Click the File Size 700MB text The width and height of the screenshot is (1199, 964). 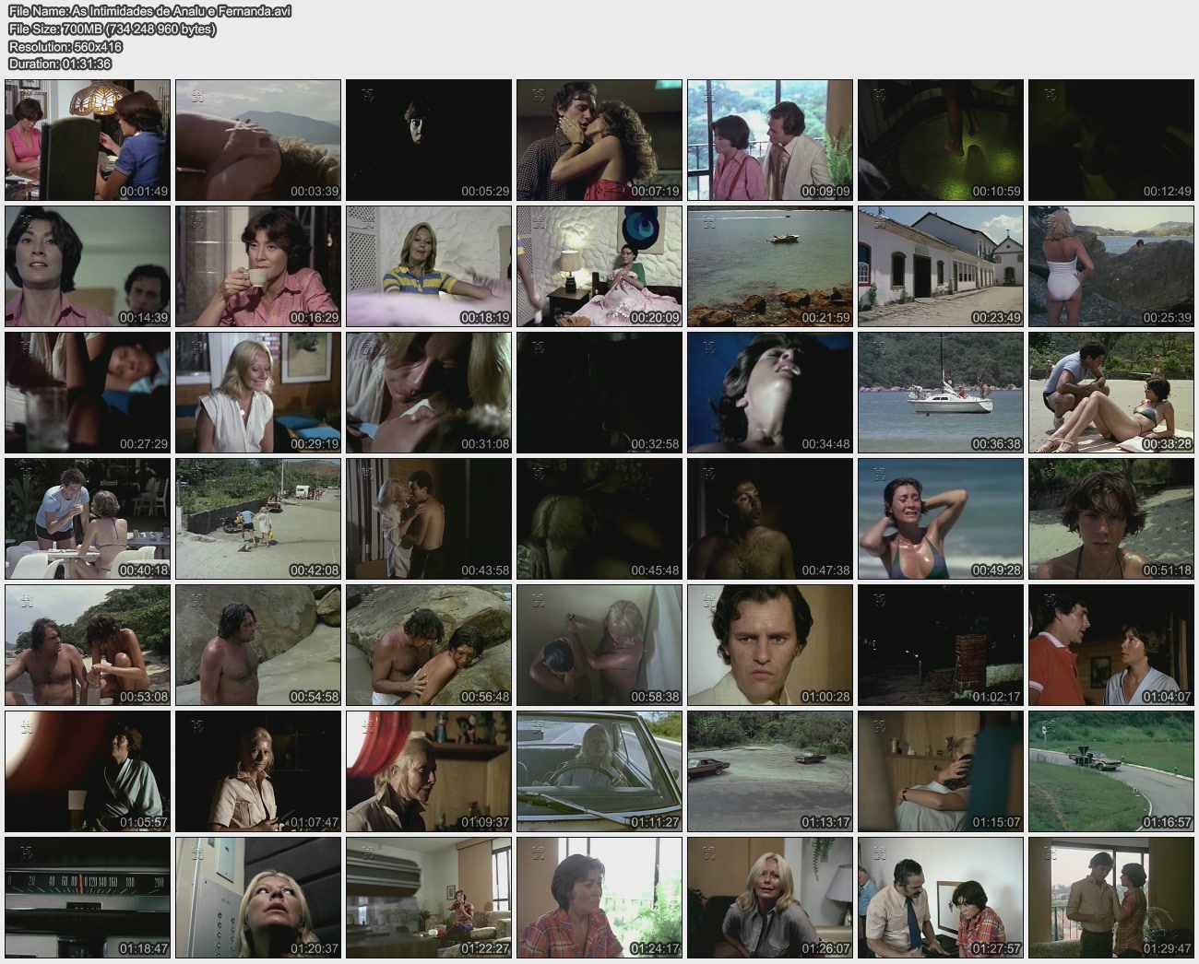pyautogui.click(x=112, y=29)
